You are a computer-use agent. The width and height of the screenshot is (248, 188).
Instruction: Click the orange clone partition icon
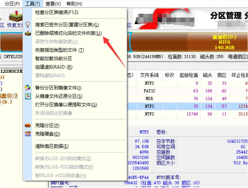[28, 126]
